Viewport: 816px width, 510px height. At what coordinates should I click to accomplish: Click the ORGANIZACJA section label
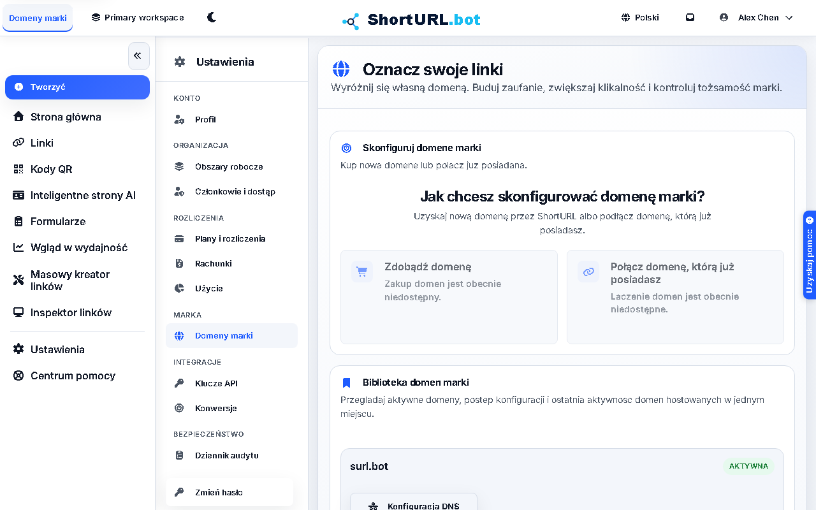click(x=201, y=145)
